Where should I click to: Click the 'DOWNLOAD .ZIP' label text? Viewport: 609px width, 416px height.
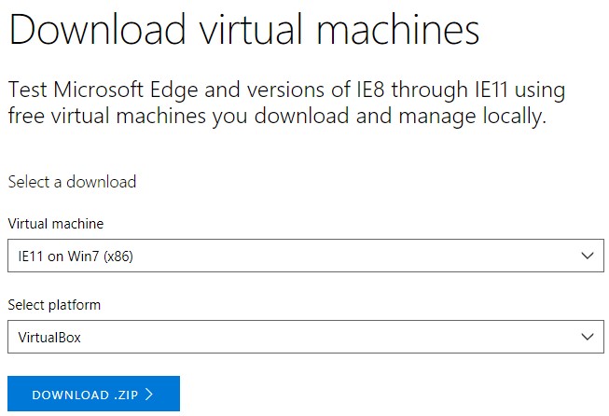85,395
